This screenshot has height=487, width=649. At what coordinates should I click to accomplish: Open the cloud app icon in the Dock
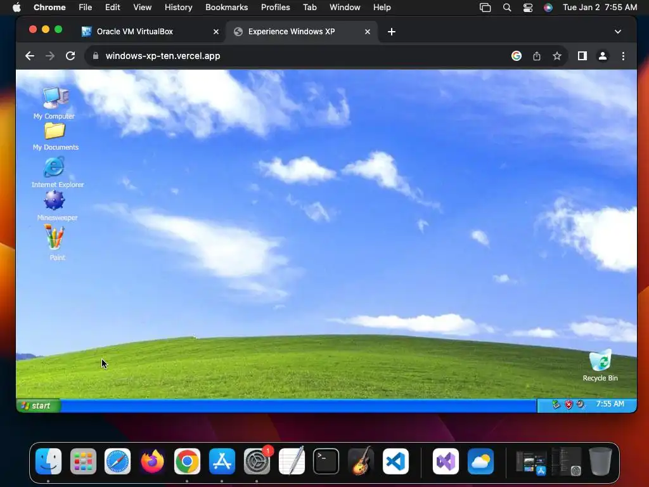tap(480, 461)
